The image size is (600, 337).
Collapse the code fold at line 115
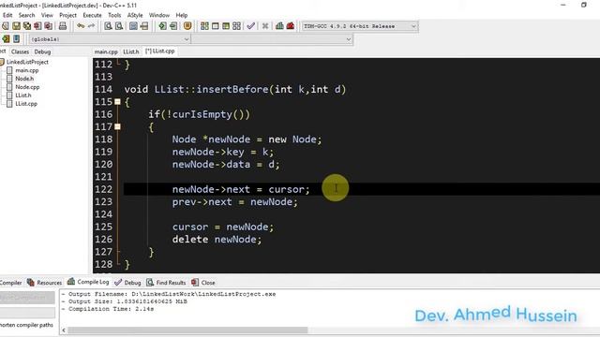click(117, 102)
